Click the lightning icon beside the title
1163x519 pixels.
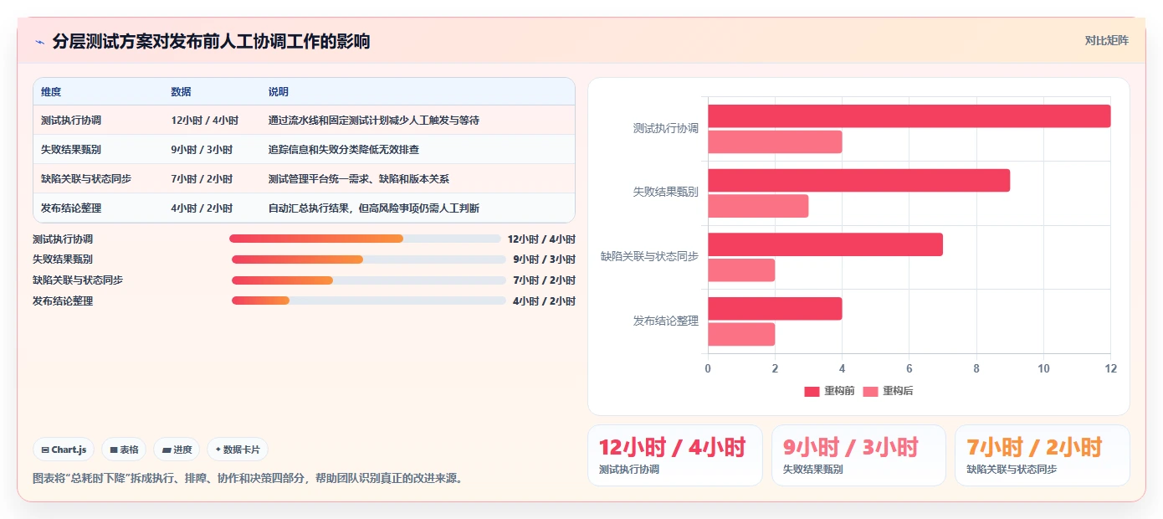point(39,42)
